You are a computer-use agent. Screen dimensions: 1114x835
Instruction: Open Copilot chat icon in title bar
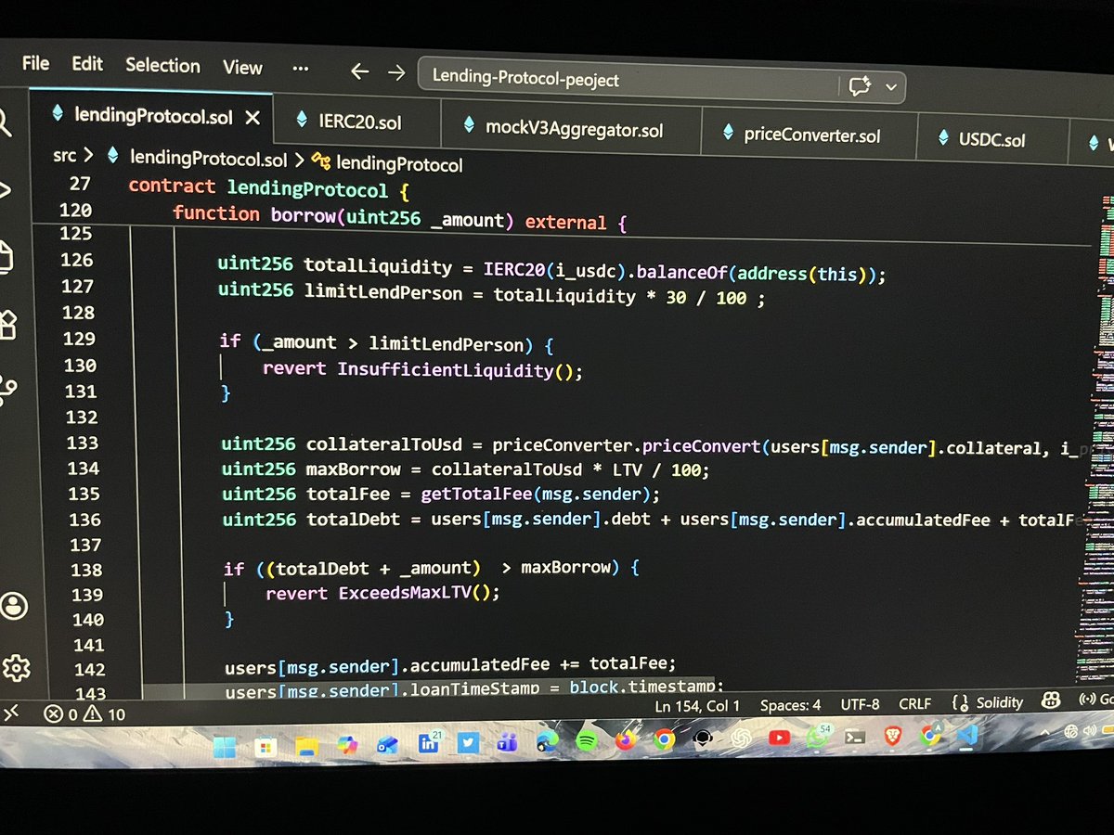click(x=860, y=86)
